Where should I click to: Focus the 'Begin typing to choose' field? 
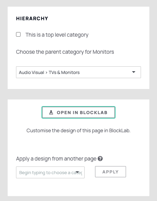tap(50, 172)
